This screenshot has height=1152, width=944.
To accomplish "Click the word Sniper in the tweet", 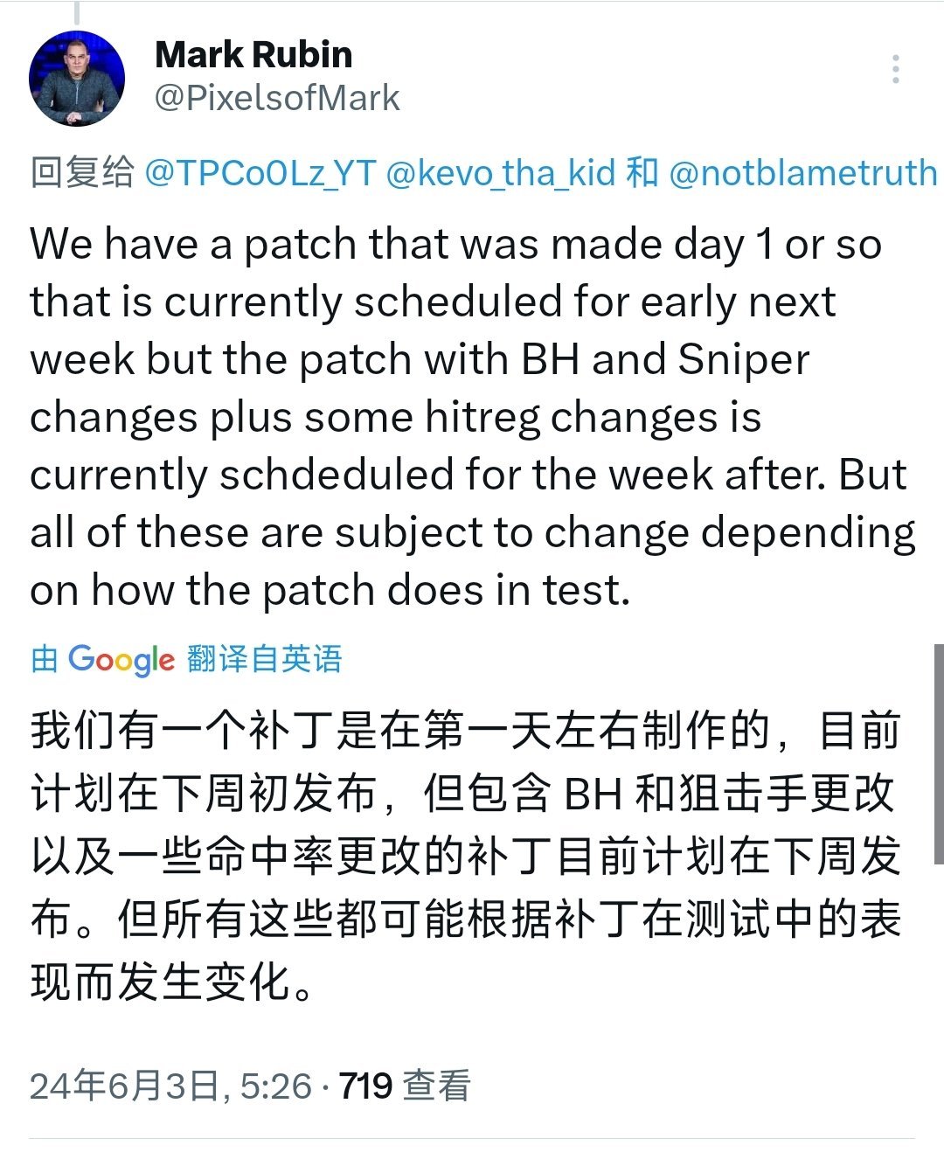I will click(743, 359).
